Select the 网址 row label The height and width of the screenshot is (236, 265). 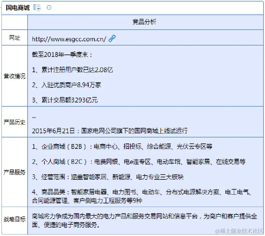[x=15, y=38]
